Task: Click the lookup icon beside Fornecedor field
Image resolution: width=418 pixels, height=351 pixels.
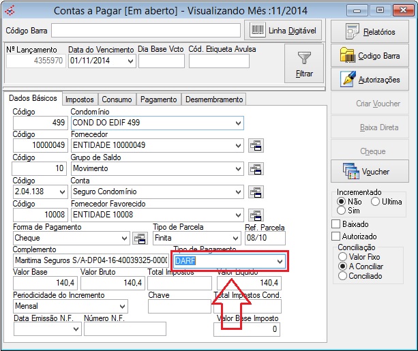Action: pyautogui.click(x=256, y=145)
